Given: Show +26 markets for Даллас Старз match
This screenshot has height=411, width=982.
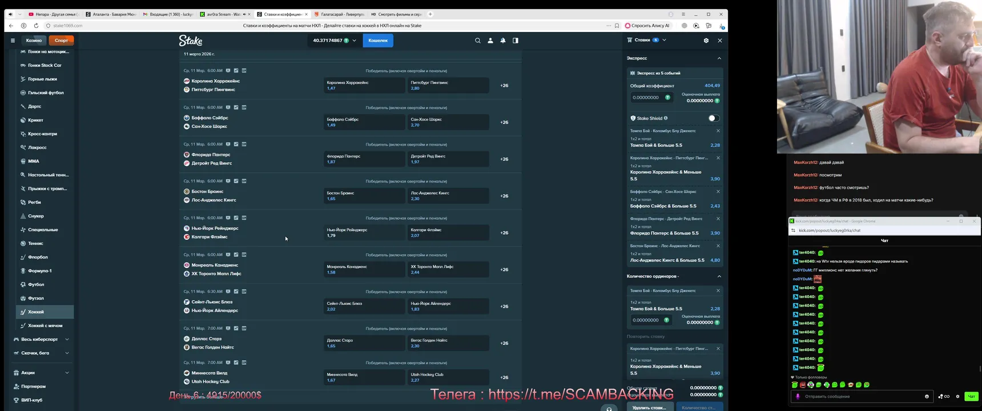Looking at the screenshot, I should pos(504,343).
